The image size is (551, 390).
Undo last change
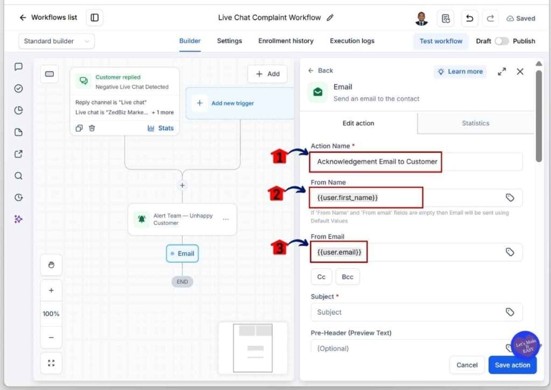pos(469,18)
